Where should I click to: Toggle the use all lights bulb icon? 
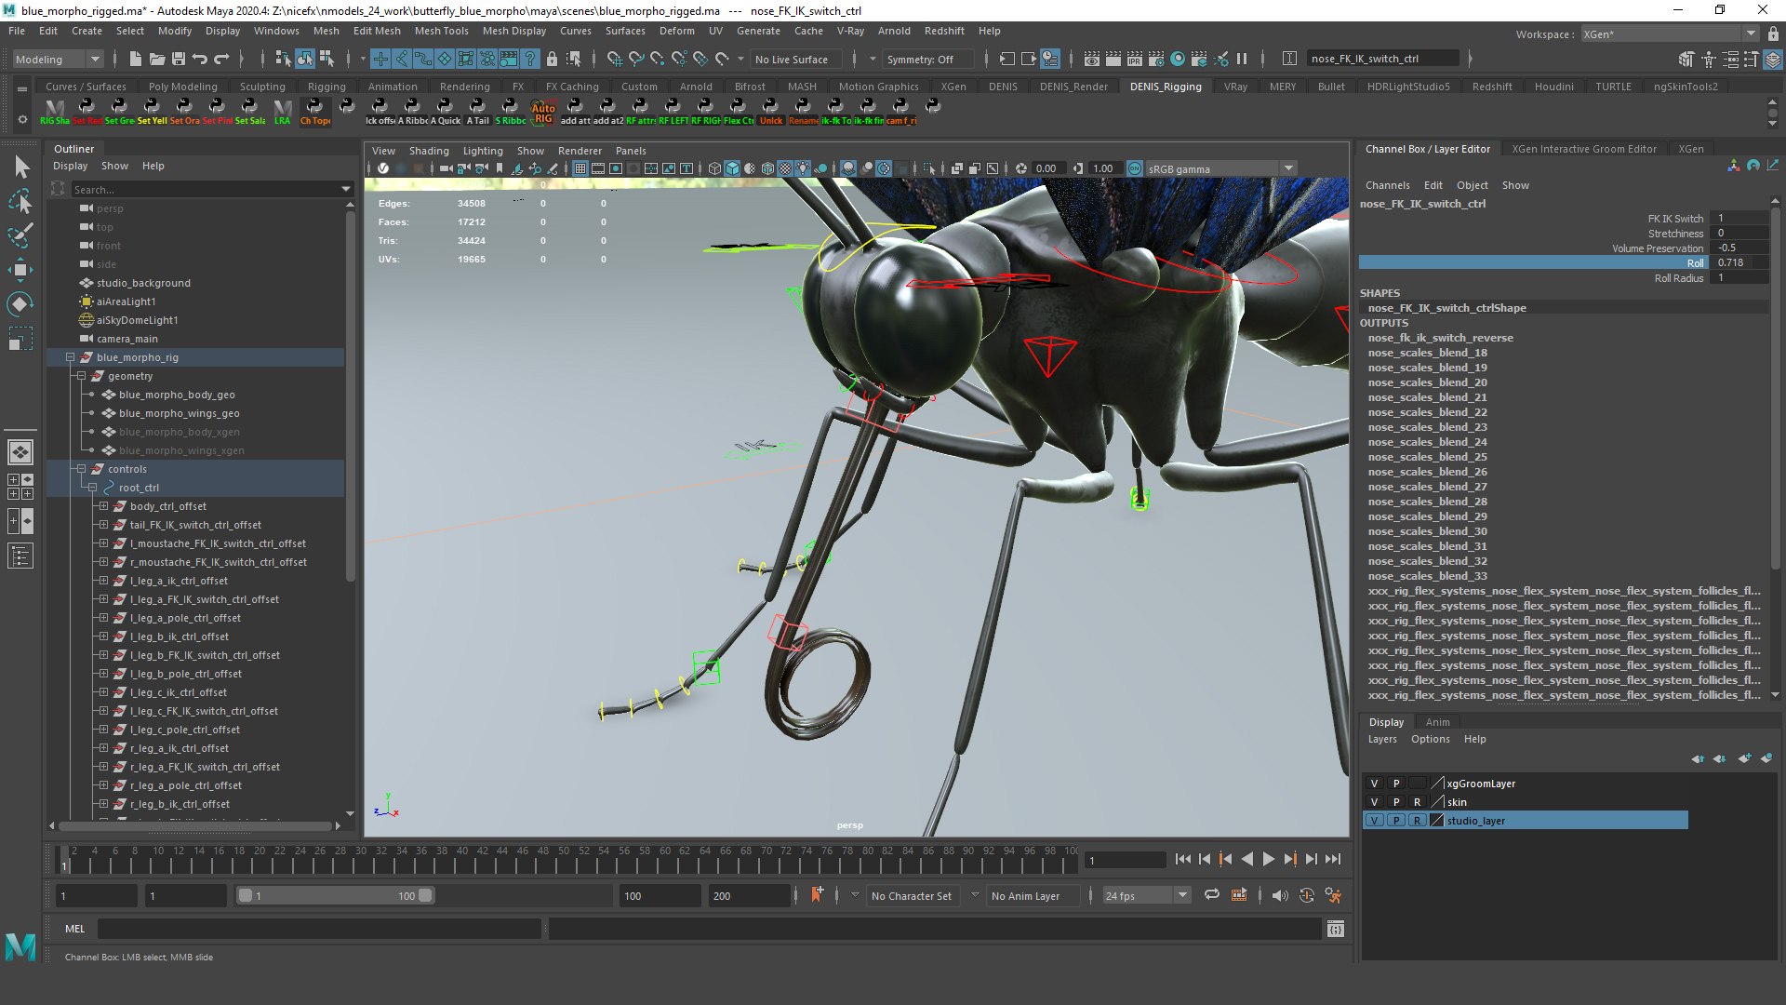803,168
